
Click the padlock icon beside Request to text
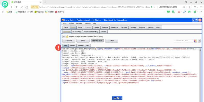point(67,37)
